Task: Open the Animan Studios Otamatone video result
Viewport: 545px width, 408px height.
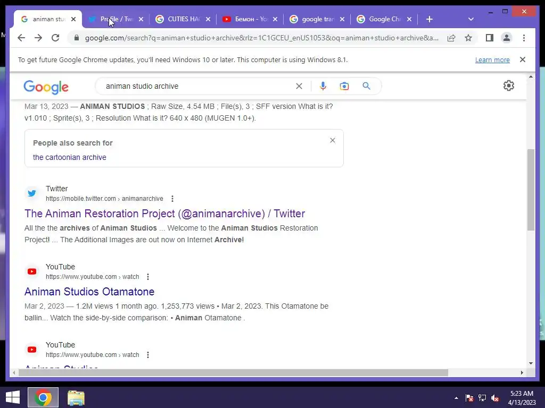Action: pos(89,292)
